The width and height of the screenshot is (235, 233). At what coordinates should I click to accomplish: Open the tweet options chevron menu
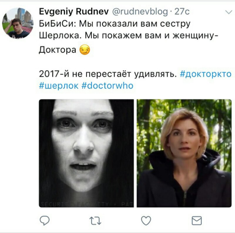pyautogui.click(x=229, y=12)
